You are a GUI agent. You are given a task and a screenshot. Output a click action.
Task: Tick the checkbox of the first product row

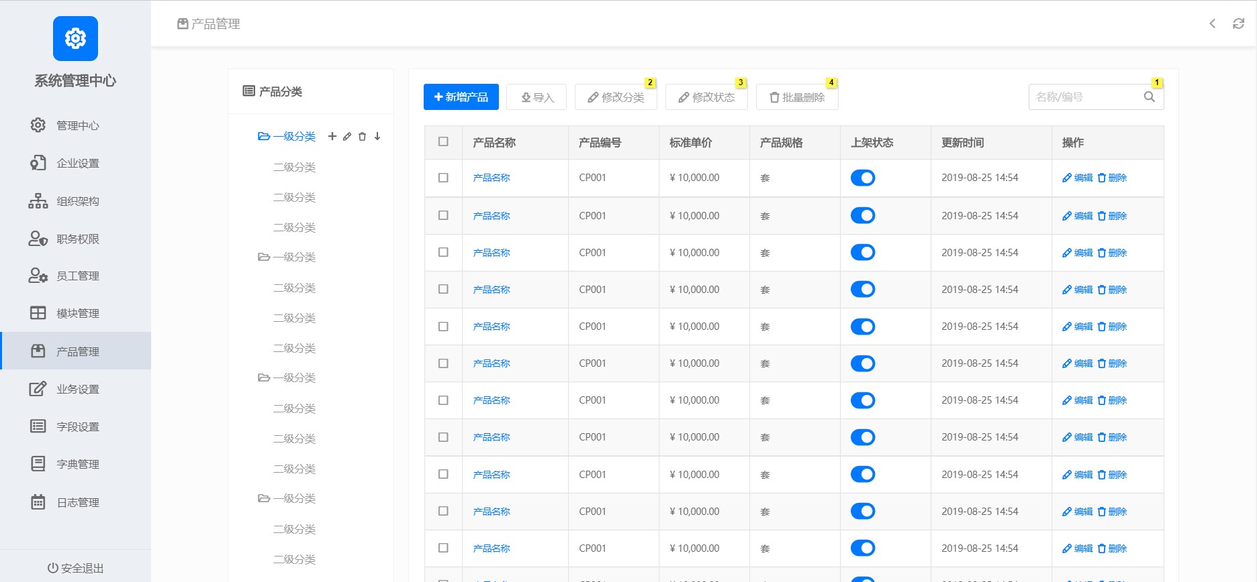pos(443,178)
